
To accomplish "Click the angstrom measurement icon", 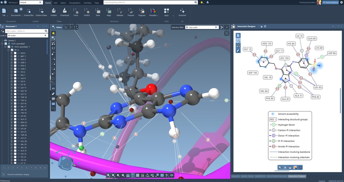I will (x=142, y=175).
